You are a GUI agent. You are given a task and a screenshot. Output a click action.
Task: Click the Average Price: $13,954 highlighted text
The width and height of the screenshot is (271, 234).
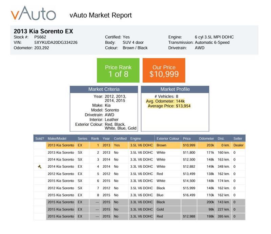click(169, 106)
